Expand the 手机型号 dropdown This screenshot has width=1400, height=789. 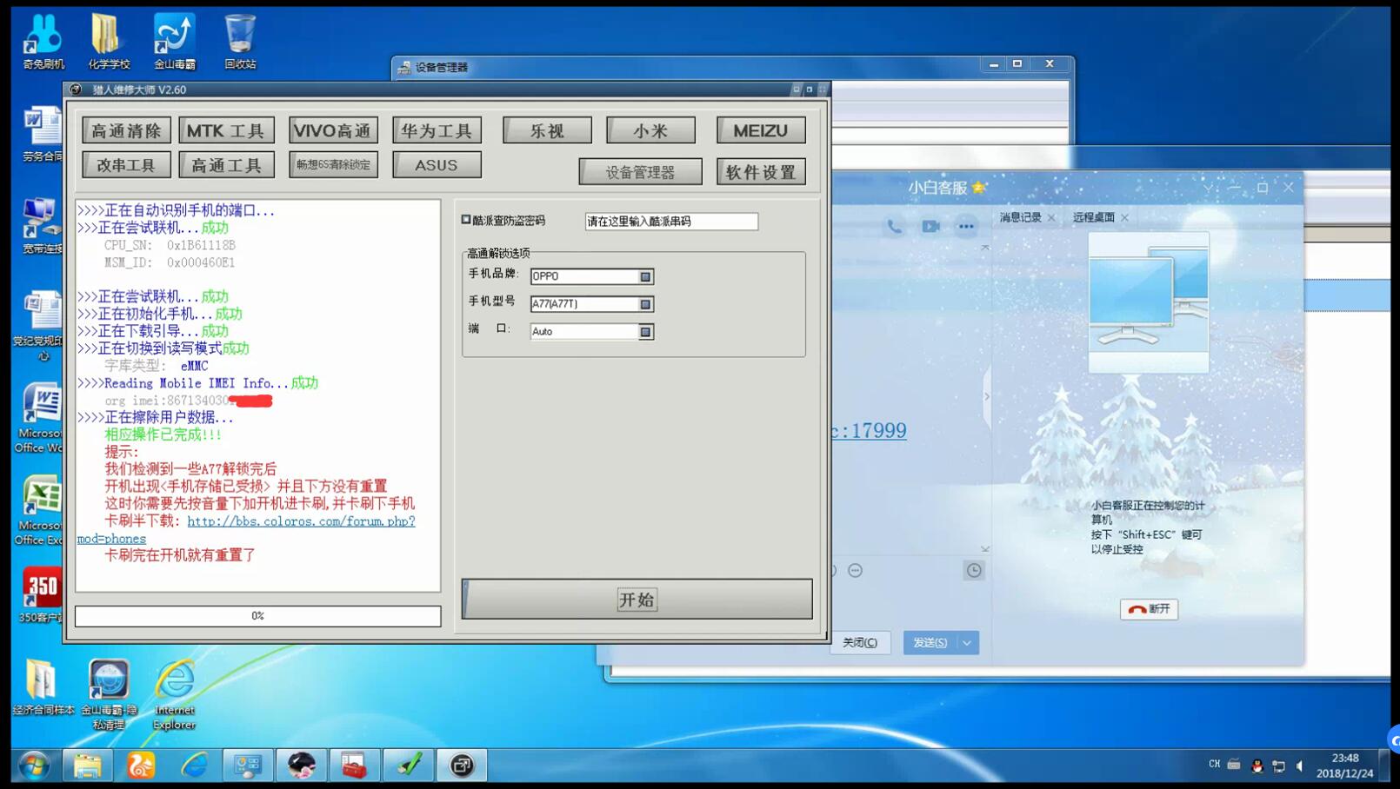[x=645, y=304]
